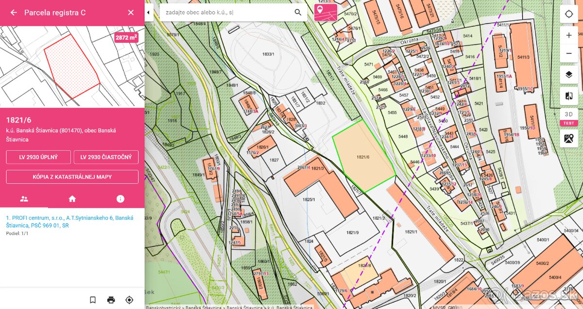Toggle the split map compare view
The height and width of the screenshot is (309, 583).
[569, 96]
